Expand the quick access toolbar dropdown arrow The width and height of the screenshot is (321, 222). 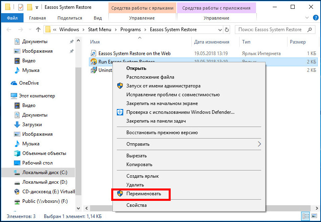[37, 8]
